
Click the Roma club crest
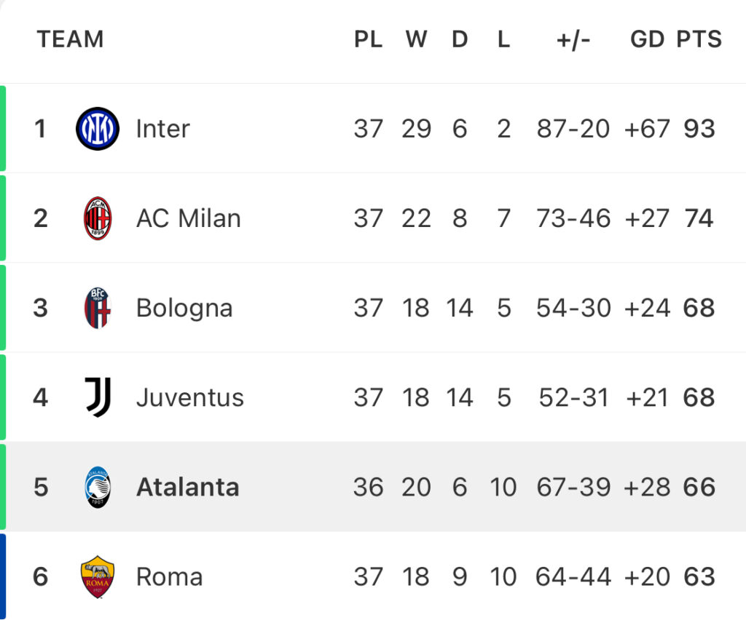point(98,577)
